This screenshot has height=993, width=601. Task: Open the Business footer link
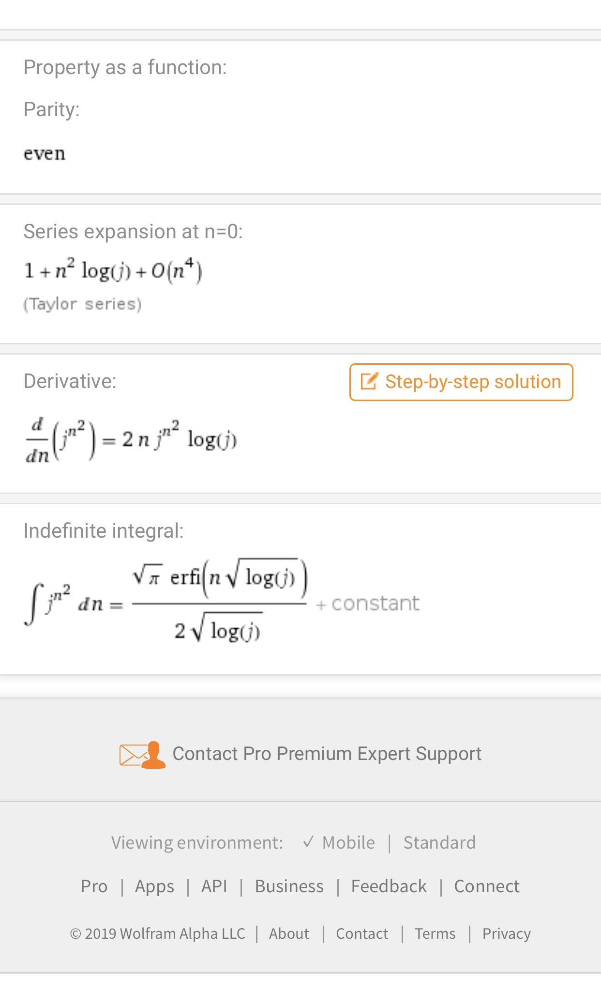(x=289, y=886)
